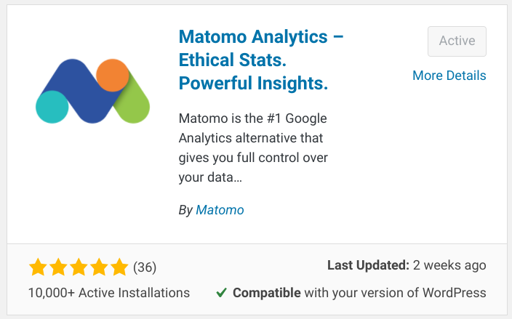Click the green compatibility checkmark icon
The width and height of the screenshot is (512, 319).
pyautogui.click(x=221, y=293)
